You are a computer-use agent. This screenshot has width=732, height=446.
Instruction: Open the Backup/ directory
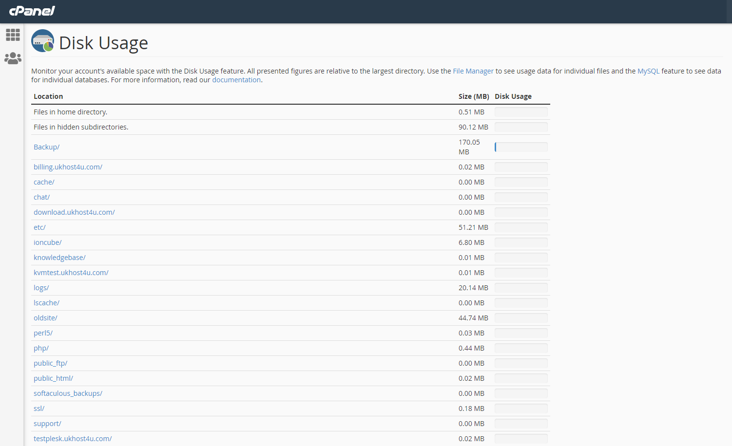coord(46,147)
